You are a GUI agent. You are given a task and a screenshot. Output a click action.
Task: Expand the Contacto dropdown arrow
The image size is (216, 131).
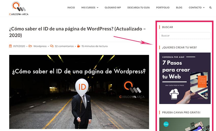pyautogui.click(x=204, y=8)
